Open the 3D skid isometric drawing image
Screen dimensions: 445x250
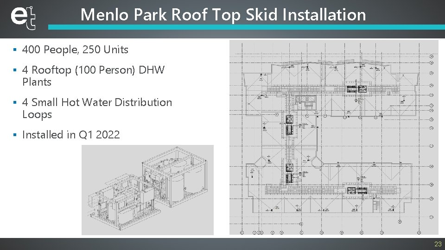(147, 190)
